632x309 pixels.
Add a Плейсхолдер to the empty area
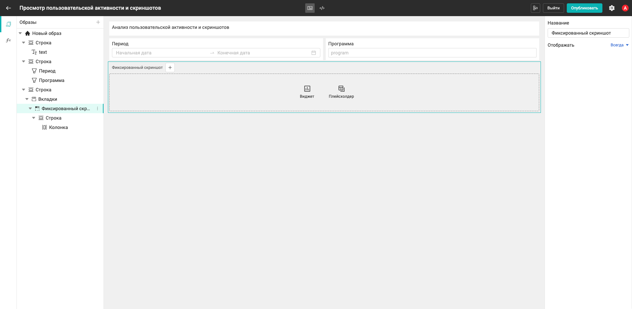pos(341,92)
